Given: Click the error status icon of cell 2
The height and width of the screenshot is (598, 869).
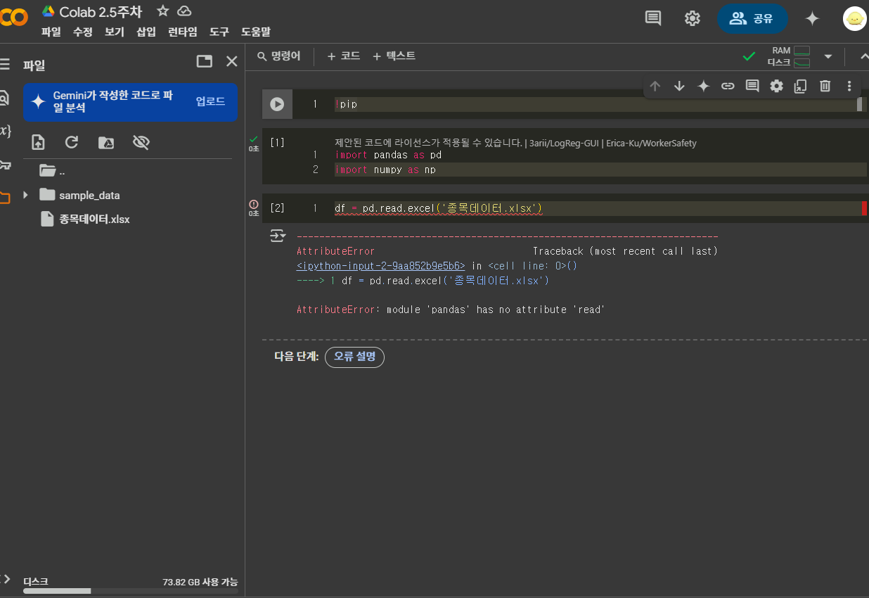Looking at the screenshot, I should click(x=254, y=204).
